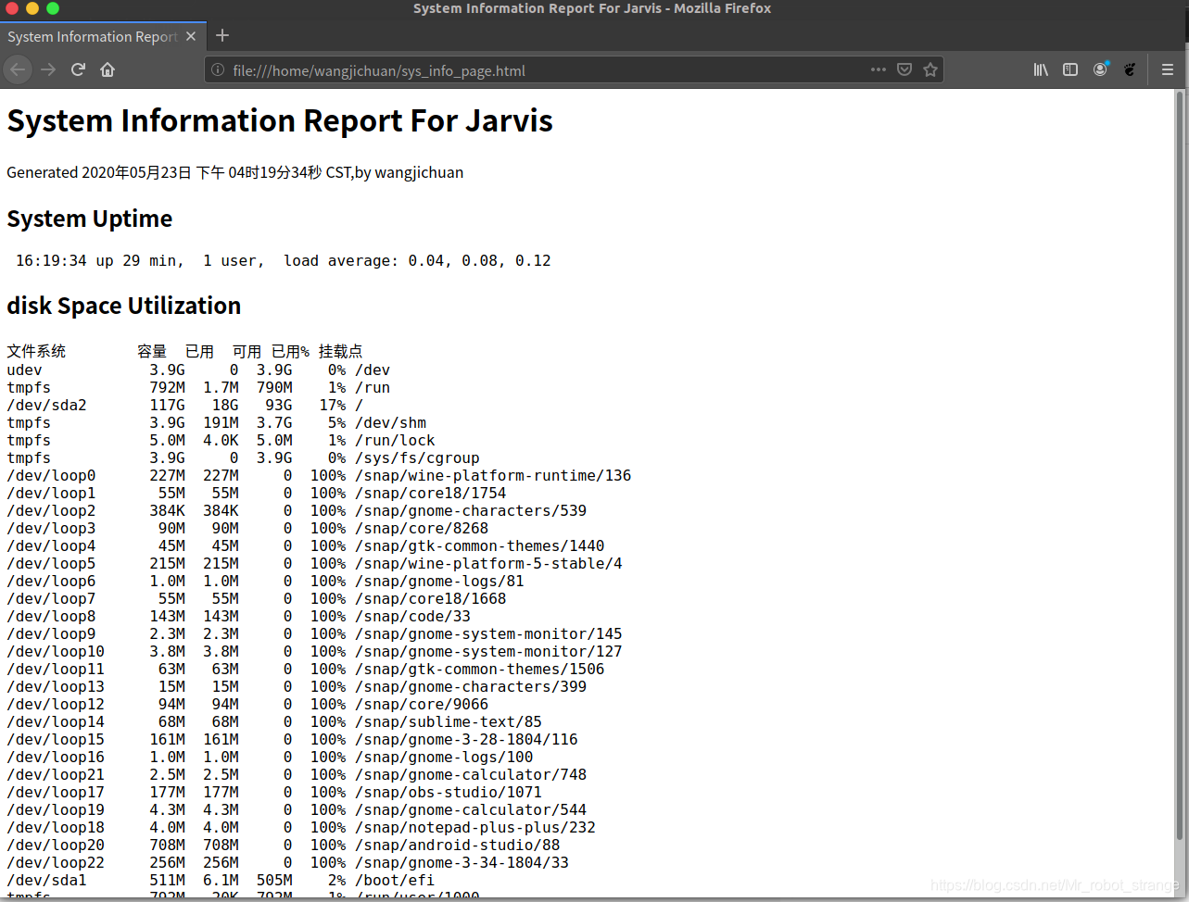
Task: Click /snap/sublime-text/85 mount point
Action: tap(449, 722)
